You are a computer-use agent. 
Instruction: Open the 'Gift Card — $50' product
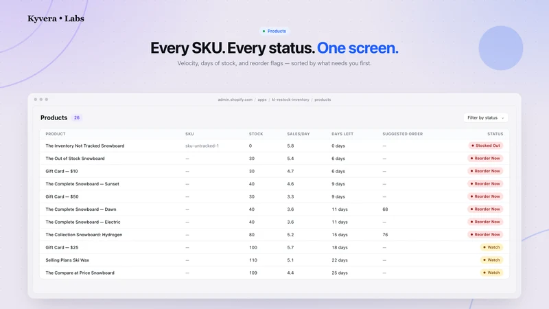point(62,196)
